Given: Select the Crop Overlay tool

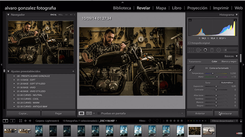Looking at the screenshot, I should pos(191,50).
